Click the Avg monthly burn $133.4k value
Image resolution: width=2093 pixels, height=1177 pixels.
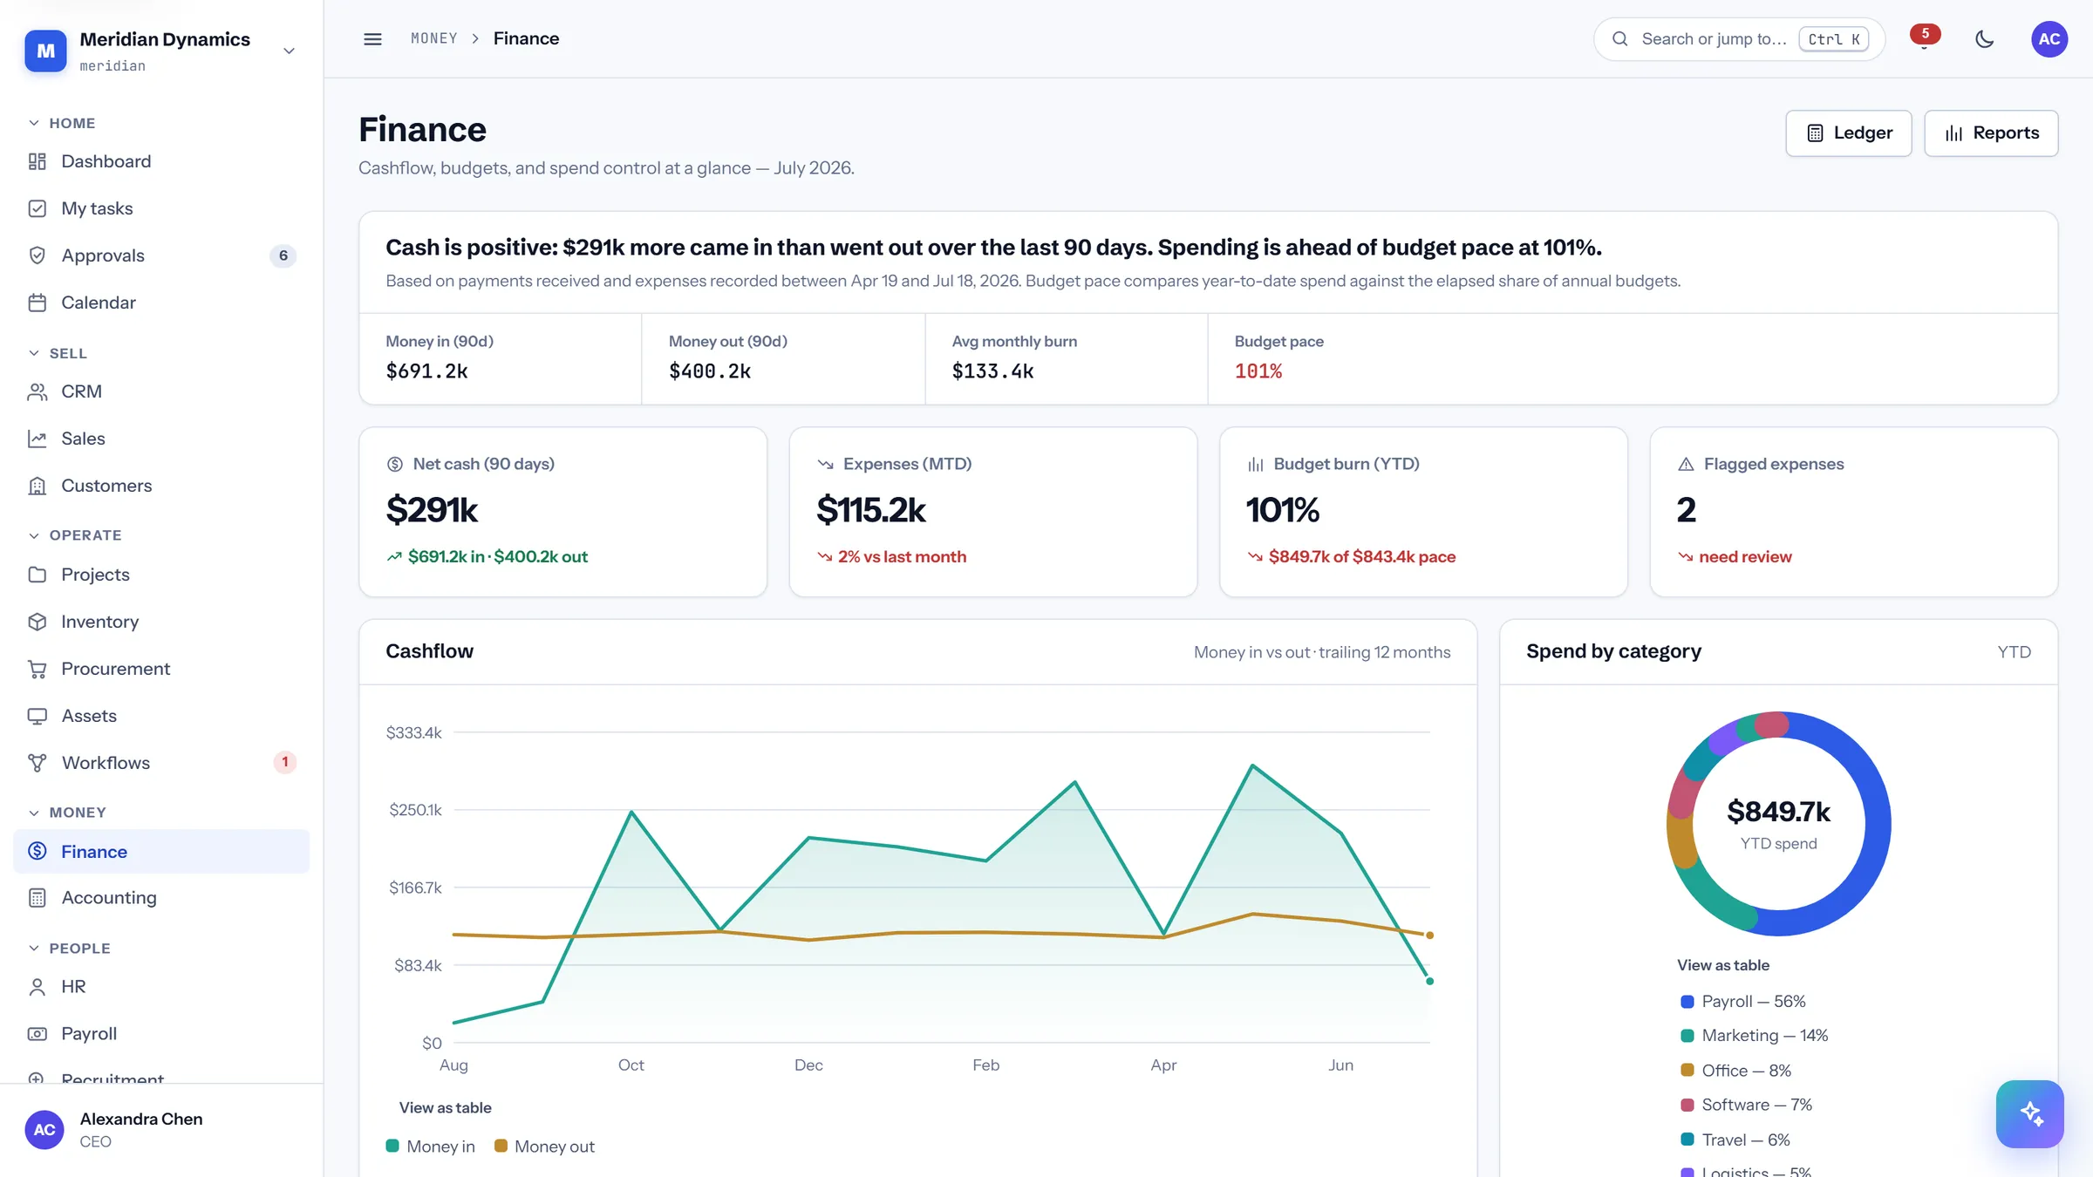992,371
